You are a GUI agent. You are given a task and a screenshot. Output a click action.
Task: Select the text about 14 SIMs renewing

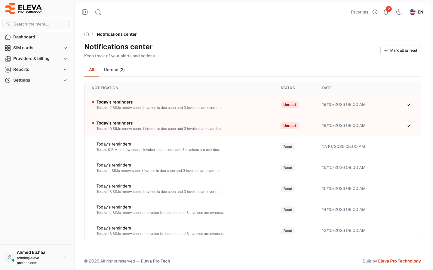(x=160, y=213)
